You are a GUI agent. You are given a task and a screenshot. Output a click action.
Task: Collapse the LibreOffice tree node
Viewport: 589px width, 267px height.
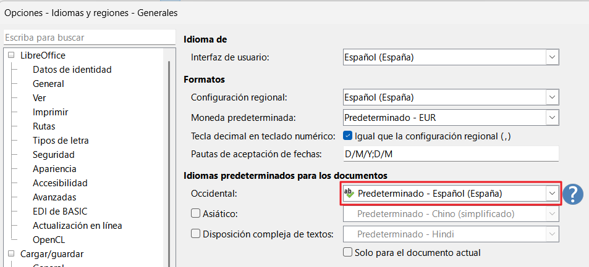[11, 55]
